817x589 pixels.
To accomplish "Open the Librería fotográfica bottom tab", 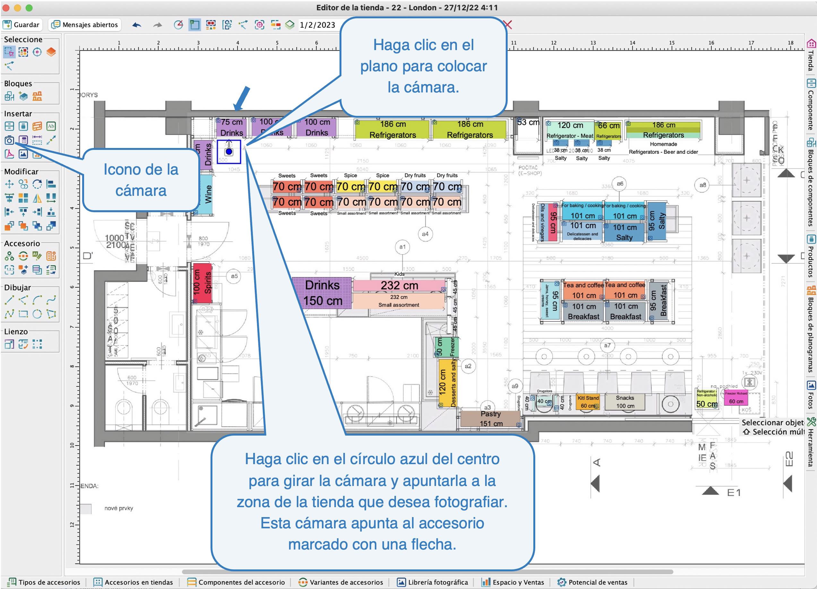I will [x=433, y=582].
